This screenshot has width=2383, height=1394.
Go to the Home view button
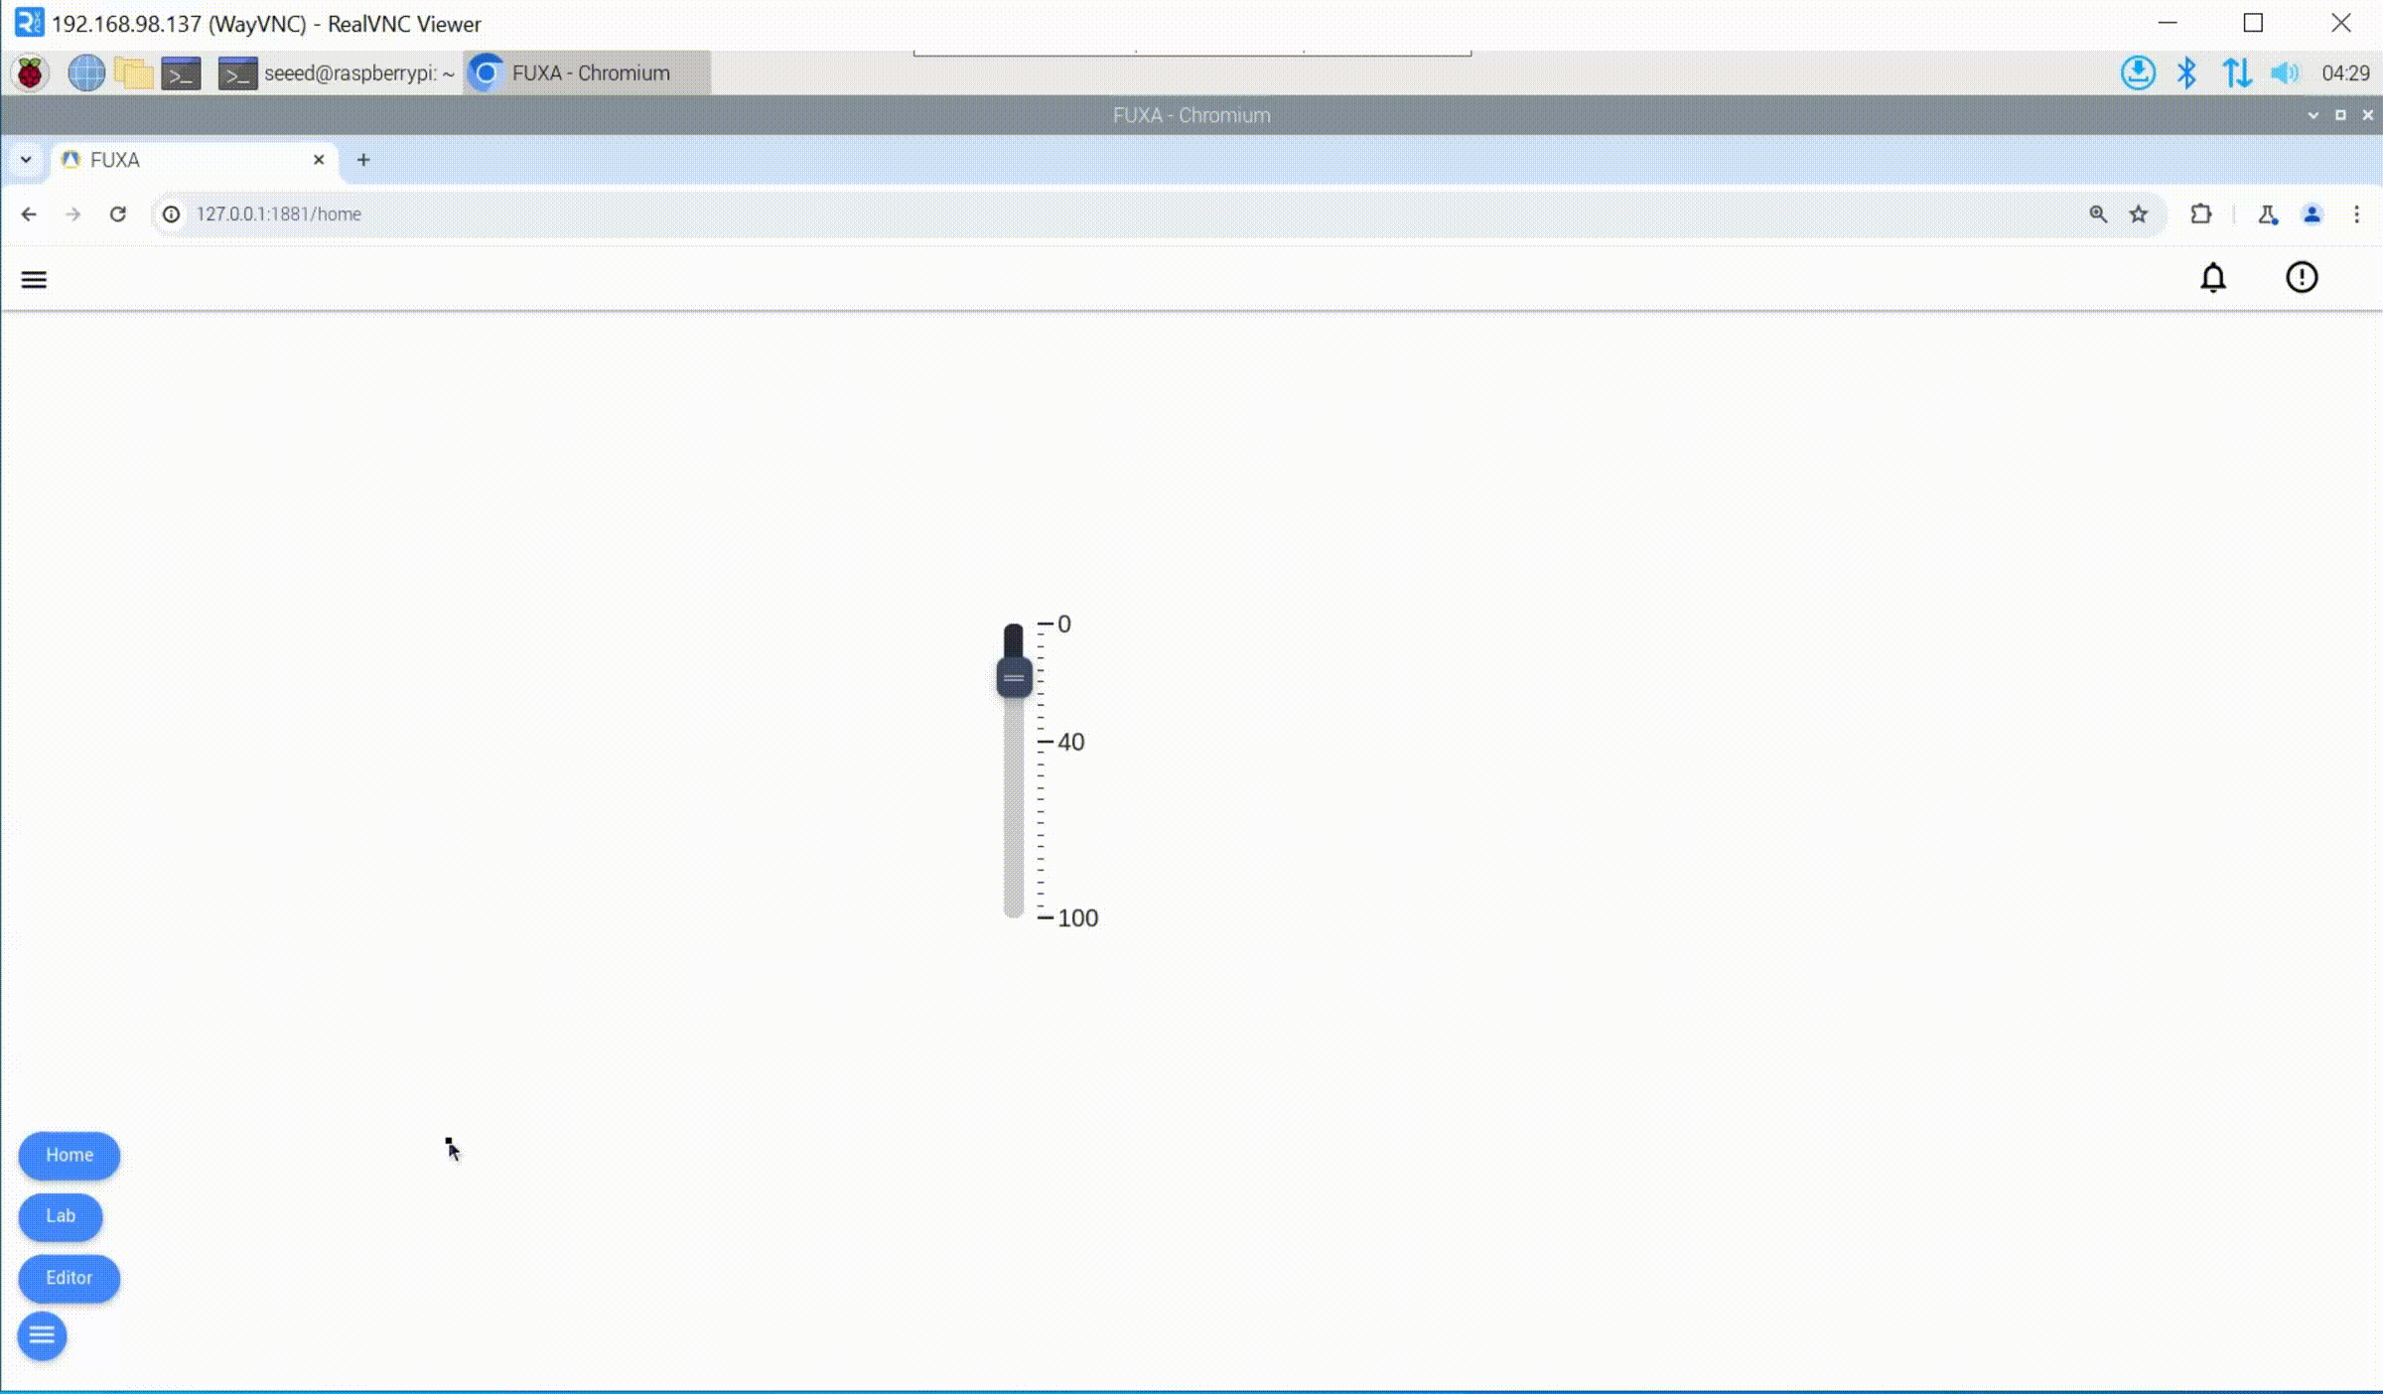tap(69, 1156)
